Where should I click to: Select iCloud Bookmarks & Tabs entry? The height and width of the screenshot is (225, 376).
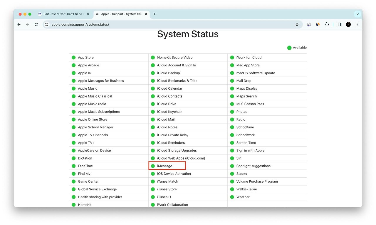pos(188,81)
